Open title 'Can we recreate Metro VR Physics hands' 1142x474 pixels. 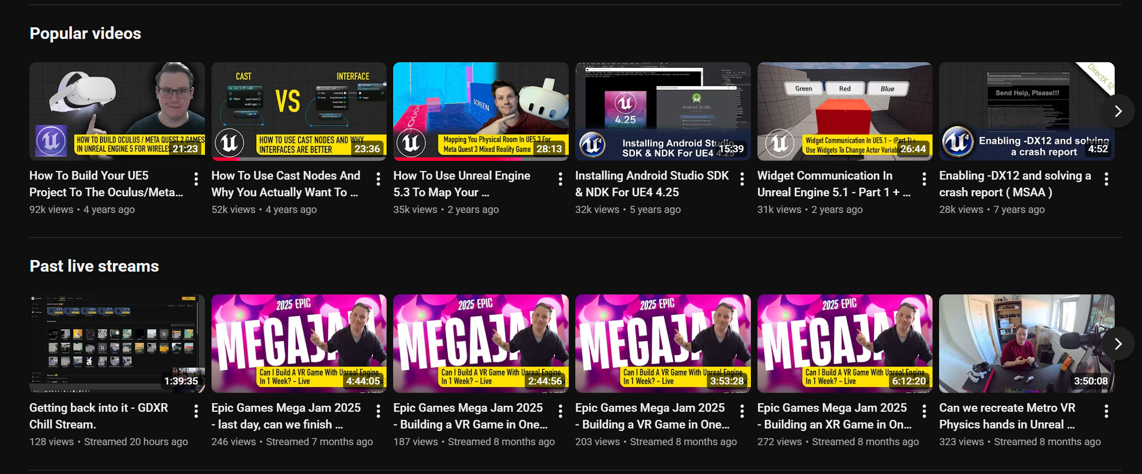(x=1007, y=416)
